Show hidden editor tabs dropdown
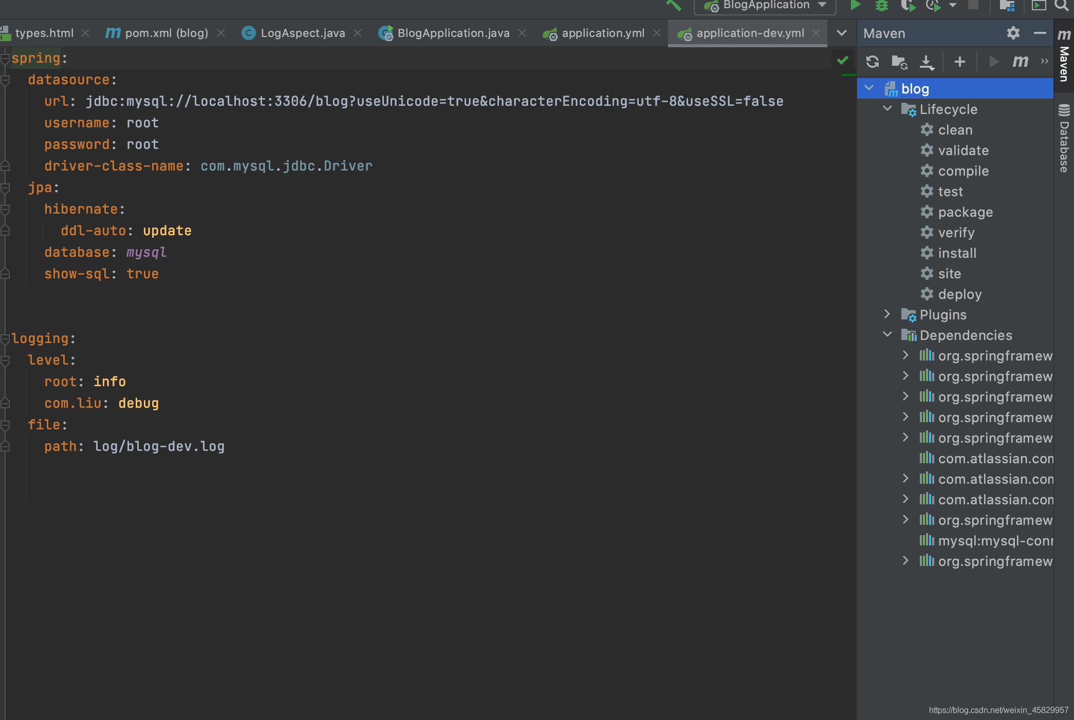 pos(842,33)
